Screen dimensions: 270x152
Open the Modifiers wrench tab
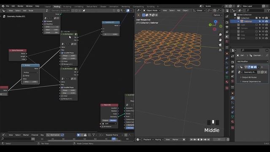(x=232, y=98)
